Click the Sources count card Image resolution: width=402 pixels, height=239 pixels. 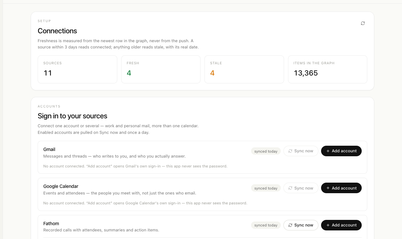77,69
